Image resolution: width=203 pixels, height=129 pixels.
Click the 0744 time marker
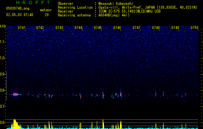click(x=78, y=28)
